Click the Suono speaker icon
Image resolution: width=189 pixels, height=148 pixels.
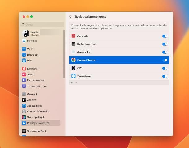[x=24, y=74]
